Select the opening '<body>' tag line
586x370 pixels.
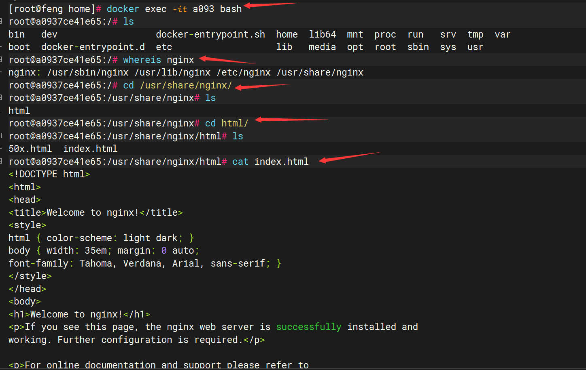tap(25, 301)
